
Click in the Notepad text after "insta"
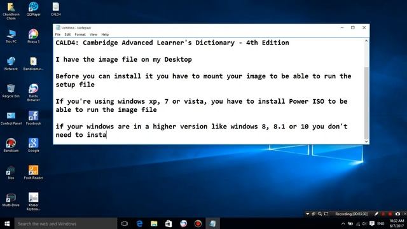tap(106, 135)
